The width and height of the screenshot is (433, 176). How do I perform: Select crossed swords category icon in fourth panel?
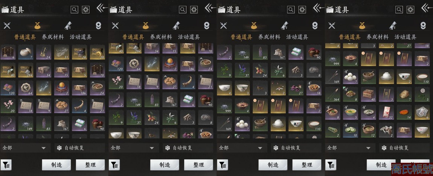332,26
